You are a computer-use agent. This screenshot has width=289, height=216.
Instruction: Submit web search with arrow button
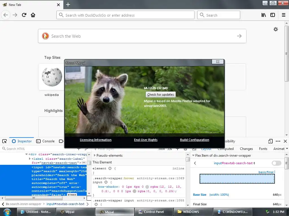239,36
